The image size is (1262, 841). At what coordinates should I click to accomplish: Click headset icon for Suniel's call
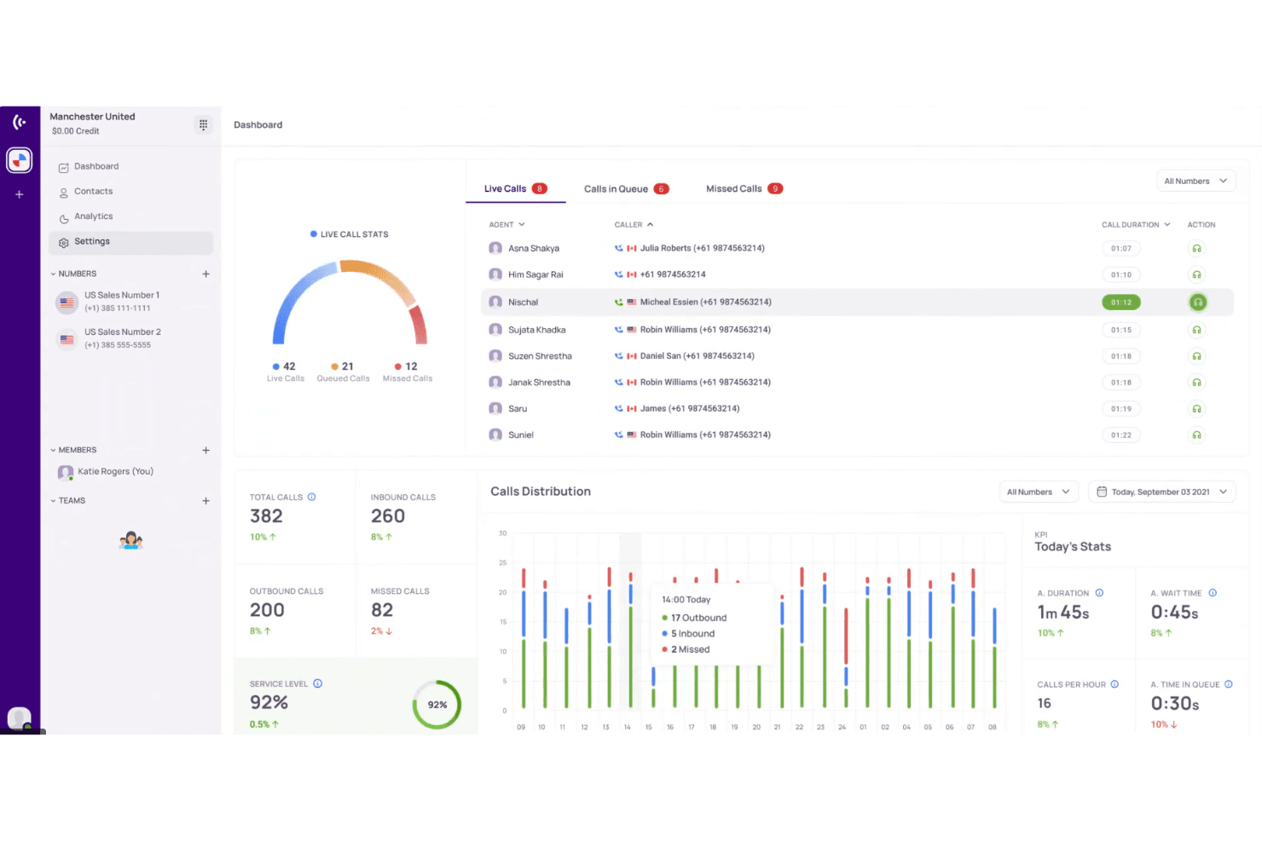coord(1196,435)
